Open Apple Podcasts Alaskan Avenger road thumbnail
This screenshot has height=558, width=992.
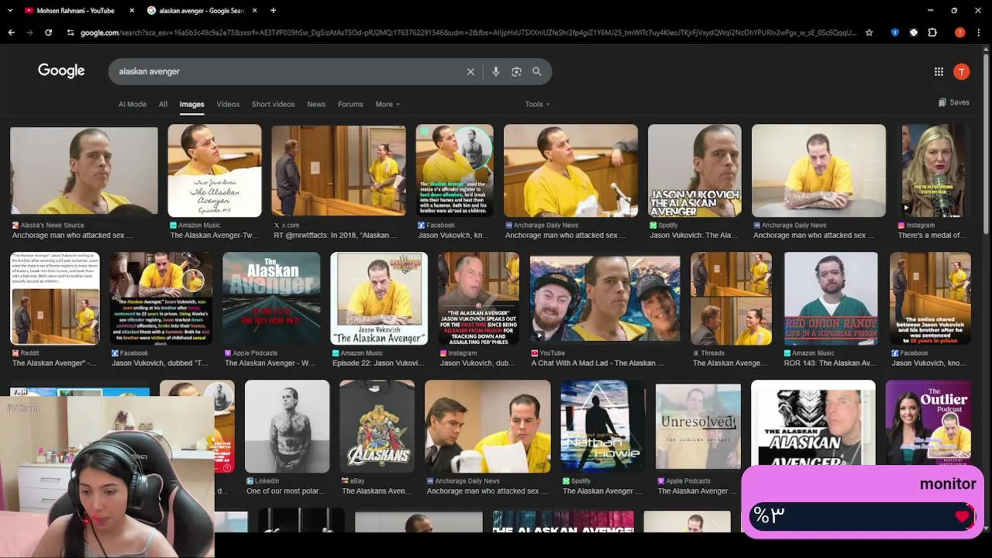pyautogui.click(x=271, y=298)
